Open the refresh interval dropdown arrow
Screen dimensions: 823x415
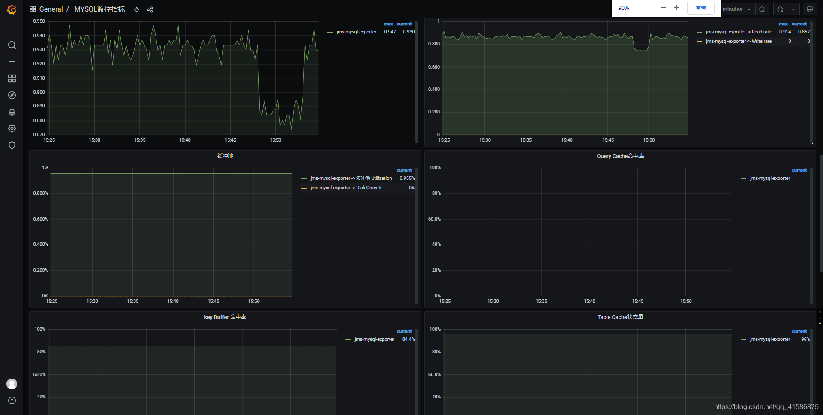[793, 9]
